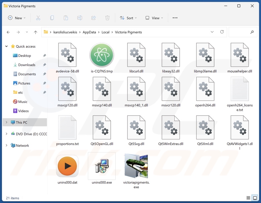Open the View layout dropdown
Image resolution: width=261 pixels, height=203 pixels.
point(154,18)
